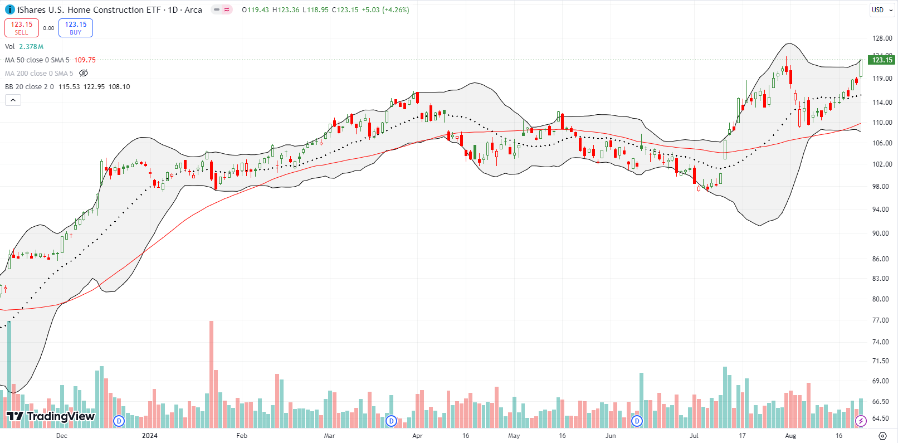The width and height of the screenshot is (898, 443).
Task: Collapse the indicator legend with the chevron button
Action: (x=13, y=100)
